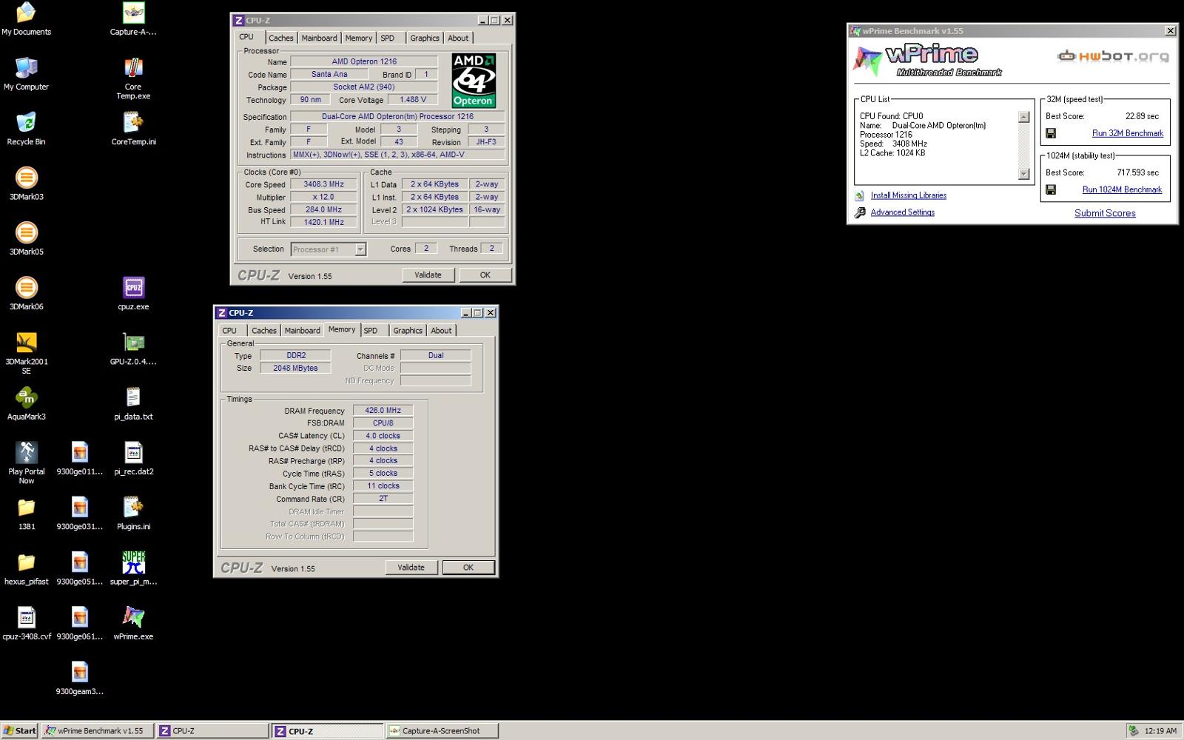The image size is (1184, 740).
Task: Select super_pi_mod desktop icon
Action: pos(133,568)
